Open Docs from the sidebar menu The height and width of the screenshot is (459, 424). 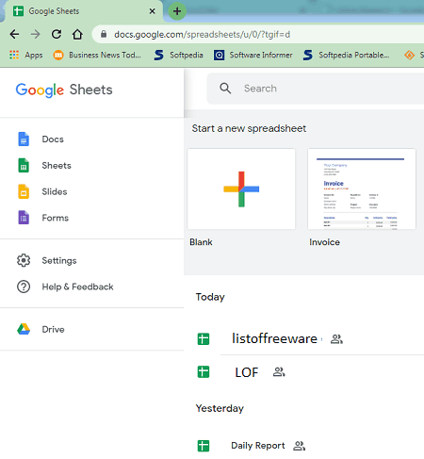click(x=53, y=139)
